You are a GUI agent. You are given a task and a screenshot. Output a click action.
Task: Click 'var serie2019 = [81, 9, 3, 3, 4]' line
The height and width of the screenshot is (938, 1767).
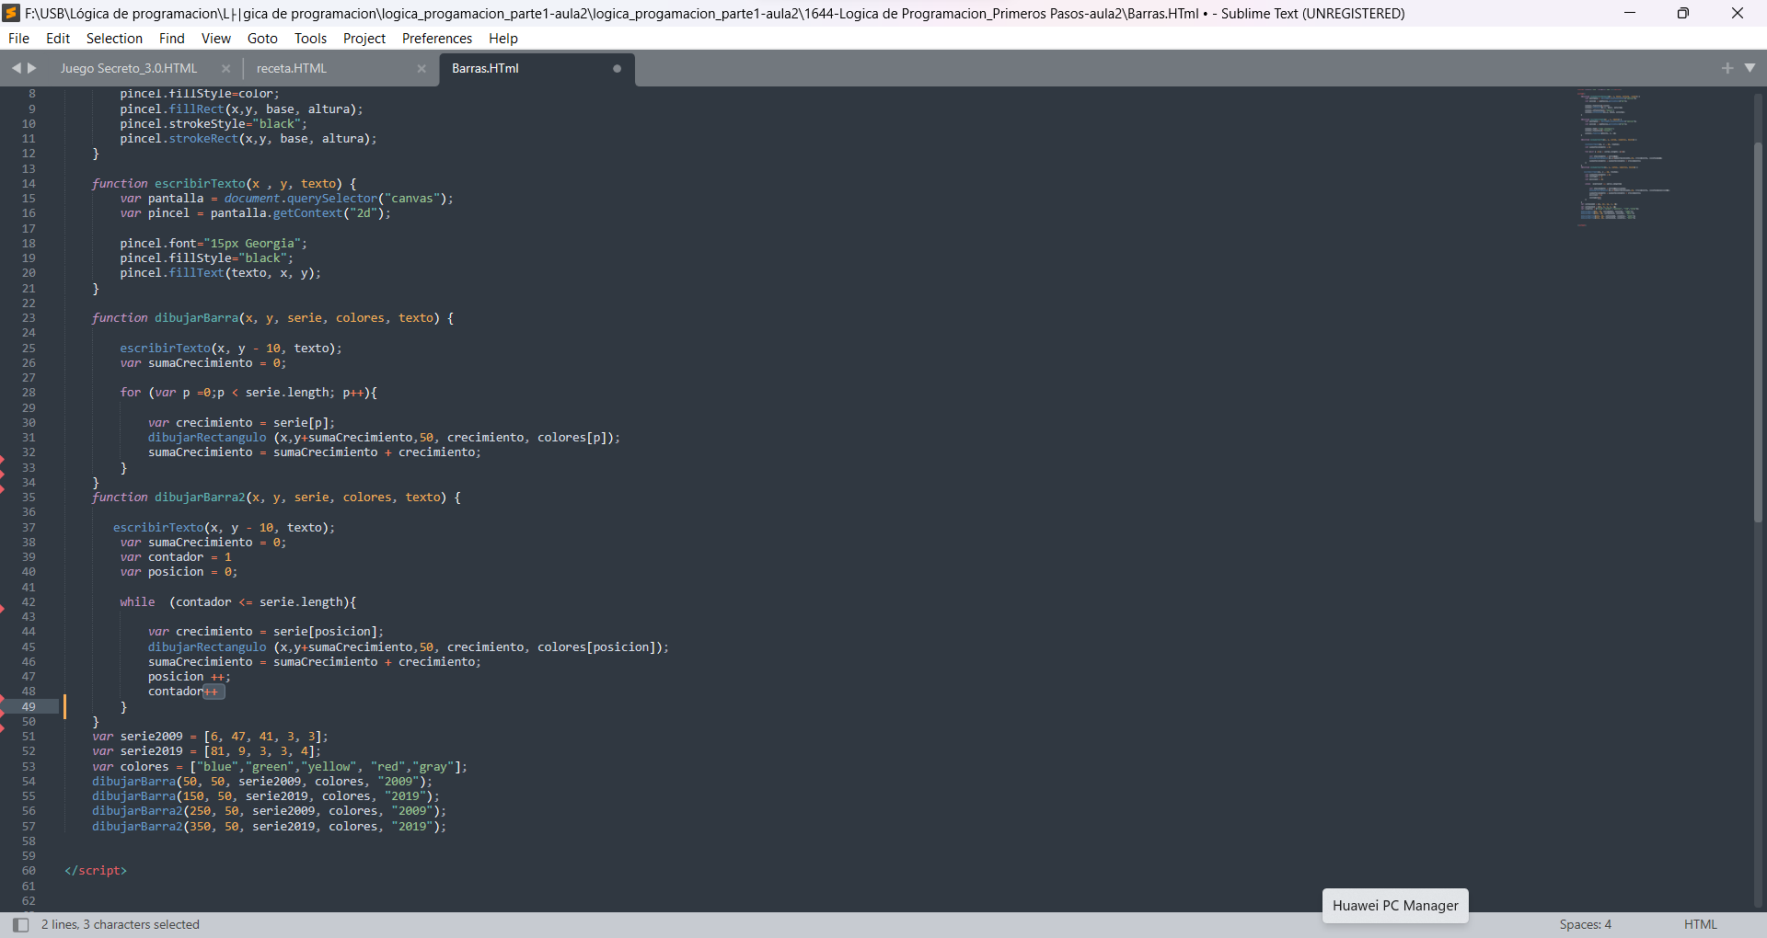tap(206, 751)
